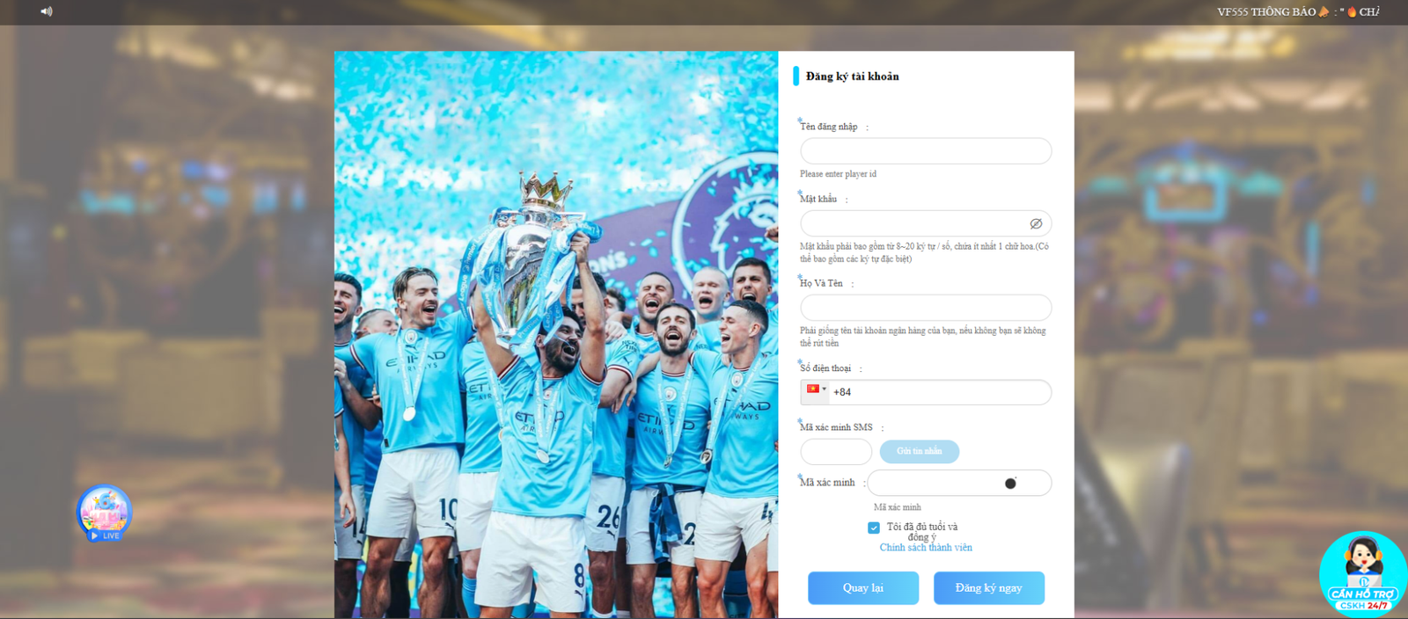This screenshot has height=619, width=1408.
Task: Click the captcha loading dot icon
Action: tap(1010, 483)
